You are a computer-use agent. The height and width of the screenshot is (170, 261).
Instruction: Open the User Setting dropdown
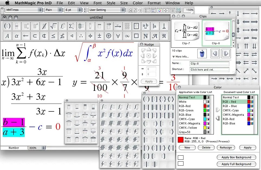tap(106, 9)
